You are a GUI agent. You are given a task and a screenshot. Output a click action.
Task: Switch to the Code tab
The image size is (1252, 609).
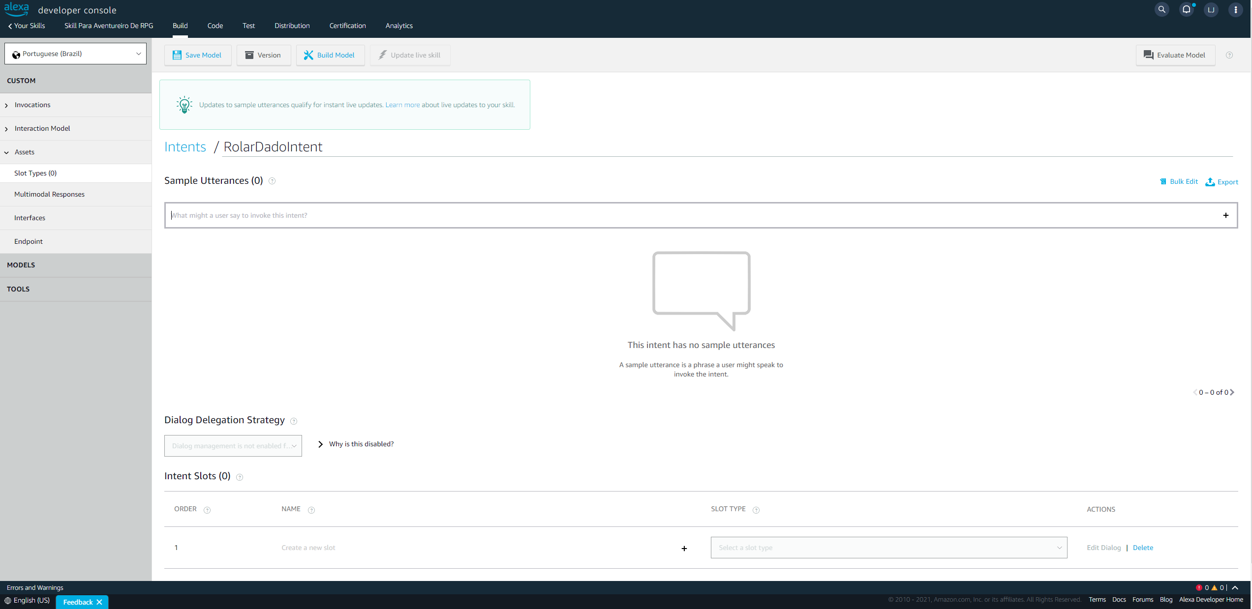(215, 26)
